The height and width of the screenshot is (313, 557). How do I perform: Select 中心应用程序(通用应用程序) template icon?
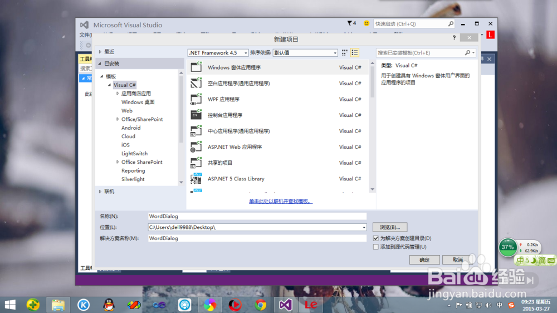196,131
